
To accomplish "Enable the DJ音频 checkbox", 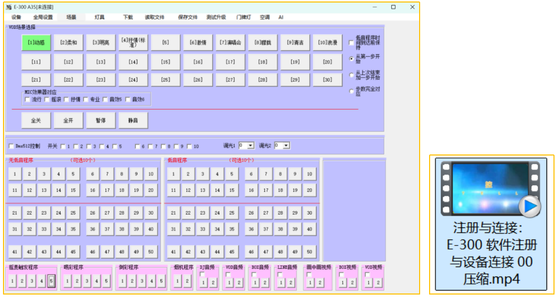I will click(202, 273).
